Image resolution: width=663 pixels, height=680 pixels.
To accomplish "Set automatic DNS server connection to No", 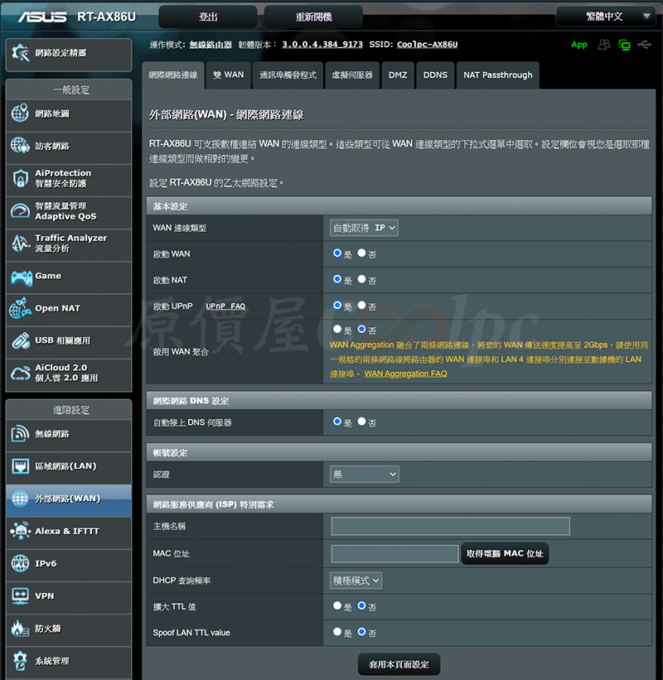I will pos(361,421).
